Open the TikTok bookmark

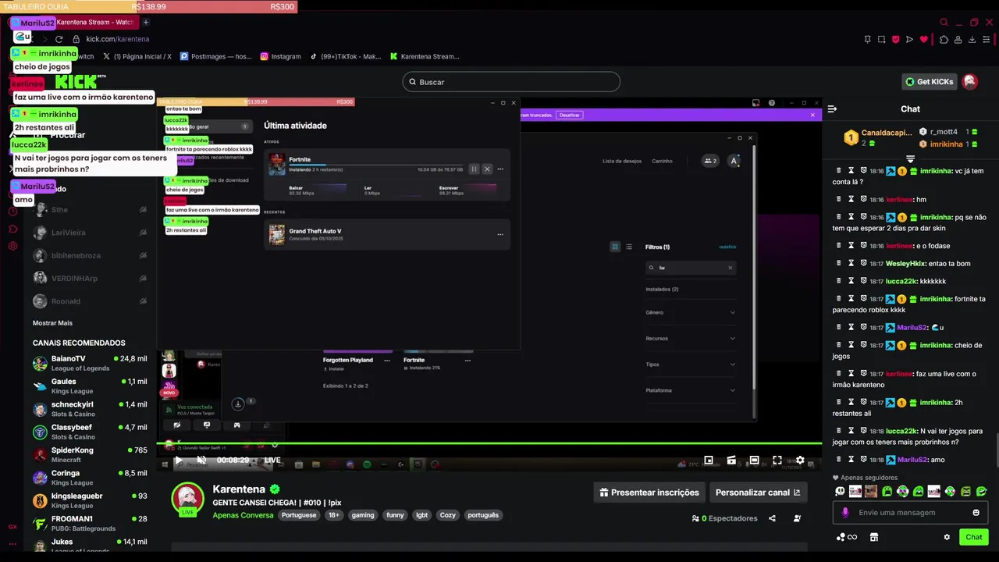coord(345,56)
